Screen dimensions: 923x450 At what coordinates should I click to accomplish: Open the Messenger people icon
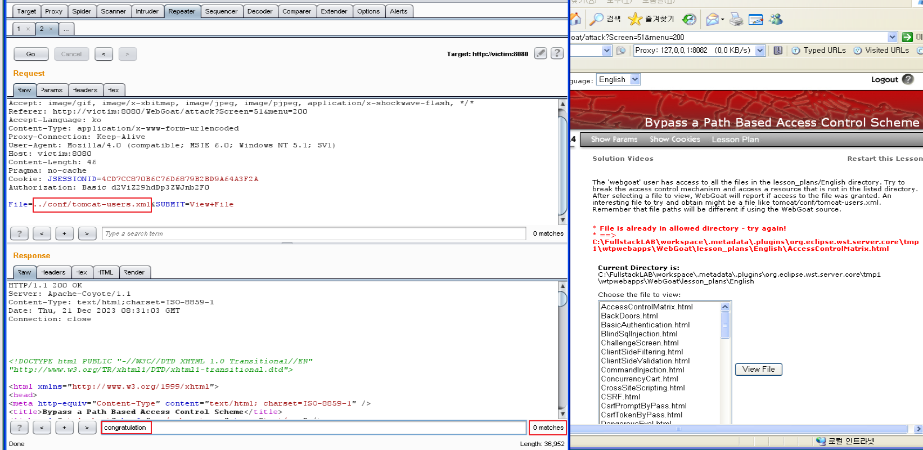[x=776, y=19]
